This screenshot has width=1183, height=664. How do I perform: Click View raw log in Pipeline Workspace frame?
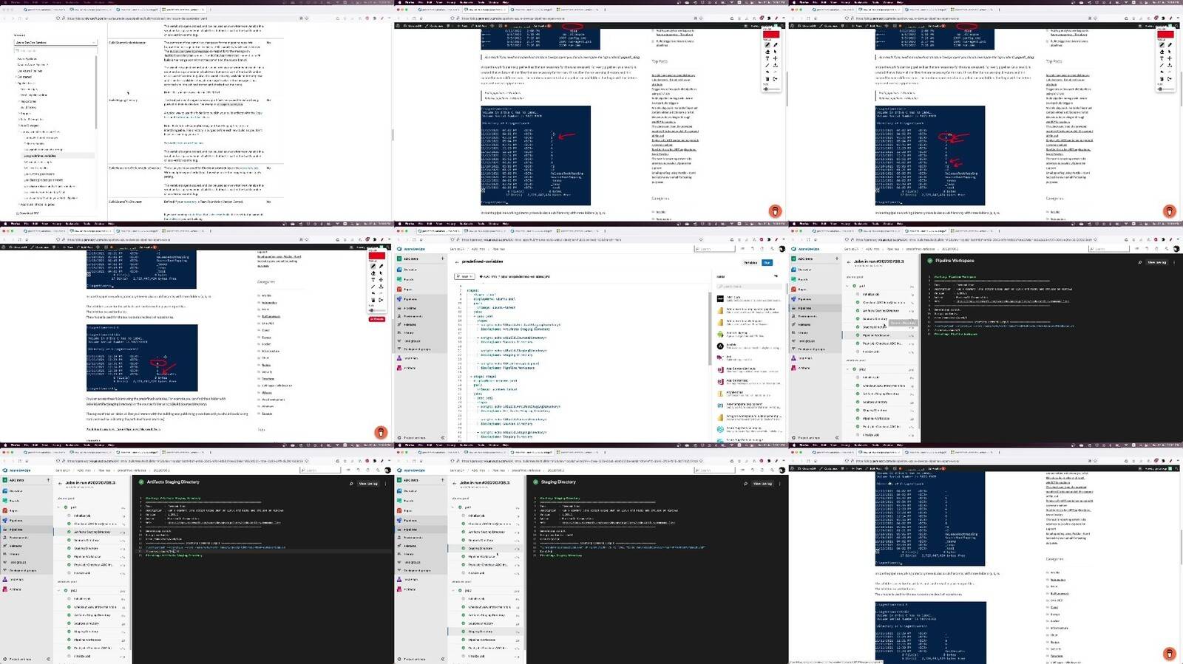point(1156,262)
